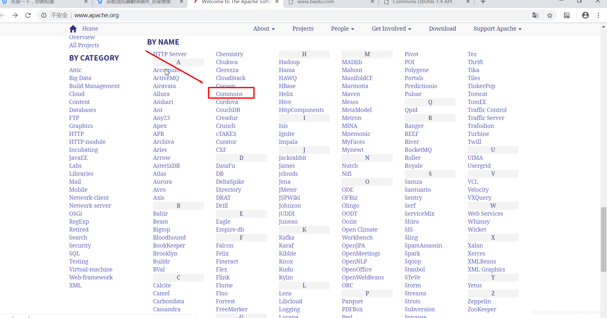607x318 pixels.
Task: Open the Lucene-adjacent Logging project link
Action: (289, 309)
